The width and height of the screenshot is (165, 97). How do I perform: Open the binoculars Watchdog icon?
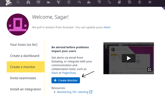(28, 2)
